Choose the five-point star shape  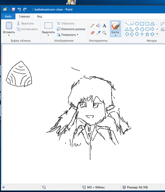[x=147, y=34]
